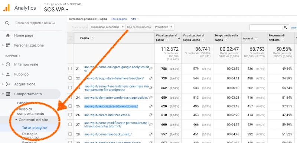Open external link icon for aumentare-la-dimensione-massima row
Viewport: 297px width, 143px height.
click(x=151, y=88)
